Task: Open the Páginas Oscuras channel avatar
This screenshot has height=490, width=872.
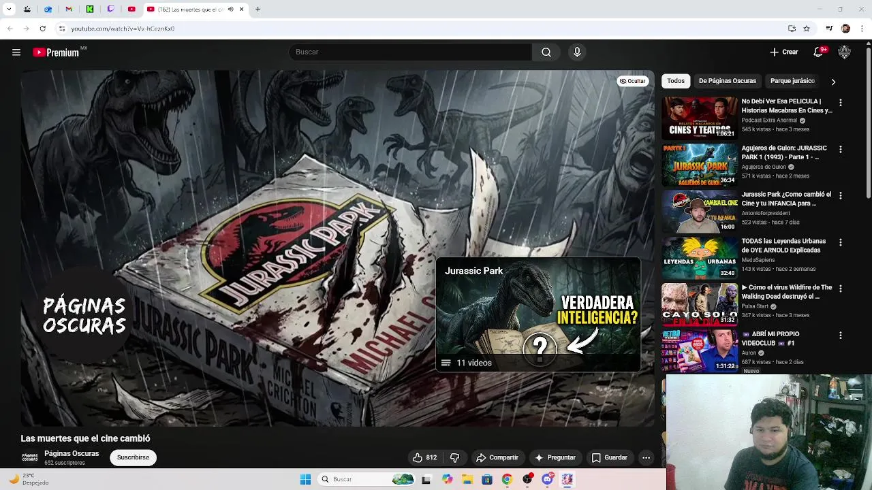Action: [x=29, y=457]
